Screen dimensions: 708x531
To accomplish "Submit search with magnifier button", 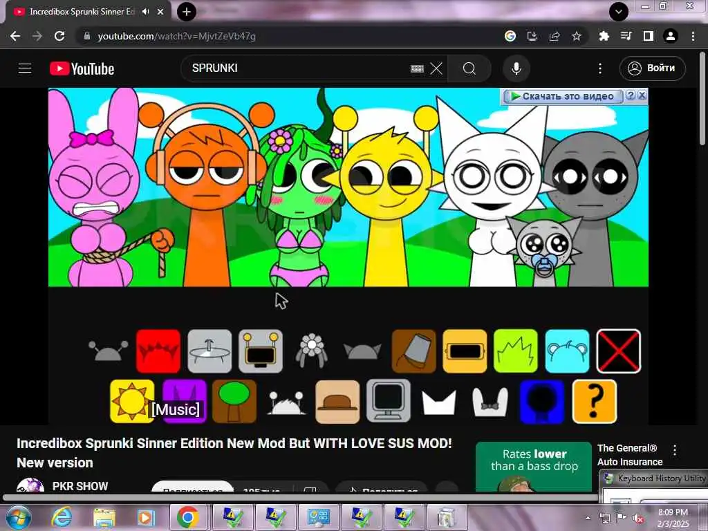I will [x=469, y=68].
